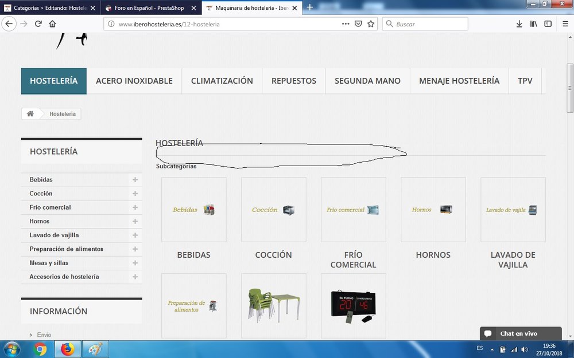Toggle the sidebar view icon
Viewport: 574px width, 358px height.
click(548, 24)
